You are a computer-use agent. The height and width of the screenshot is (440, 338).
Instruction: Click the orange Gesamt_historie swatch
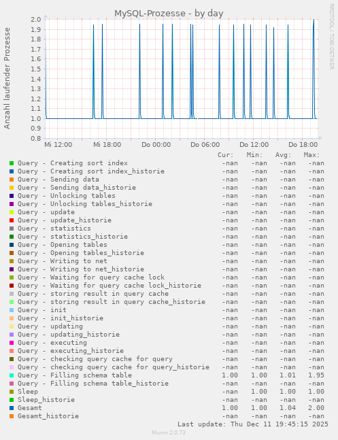(12, 416)
